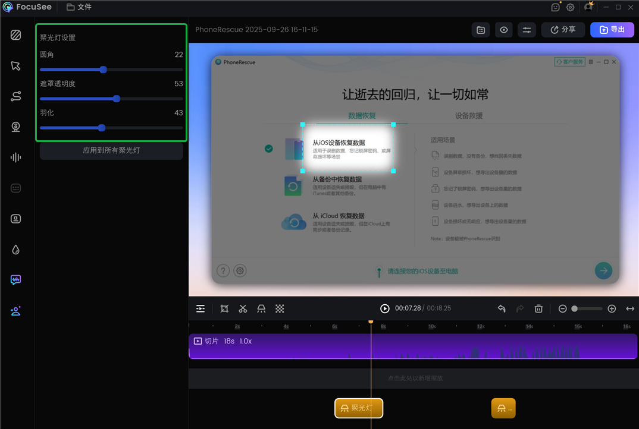Click the 羽化 feather slider handle
The height and width of the screenshot is (429, 639).
(101, 128)
